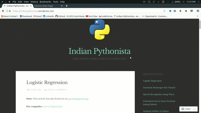Image resolution: width=201 pixels, height=113 pixels.
Task: Open the sound volume indicator
Action: coord(183,2)
